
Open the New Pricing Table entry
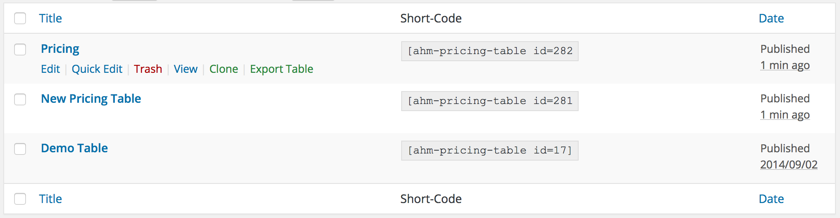(x=91, y=99)
